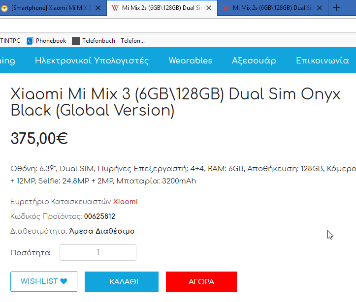Click the heart icon in Wishlist button
The image size is (356, 302).
click(x=64, y=281)
